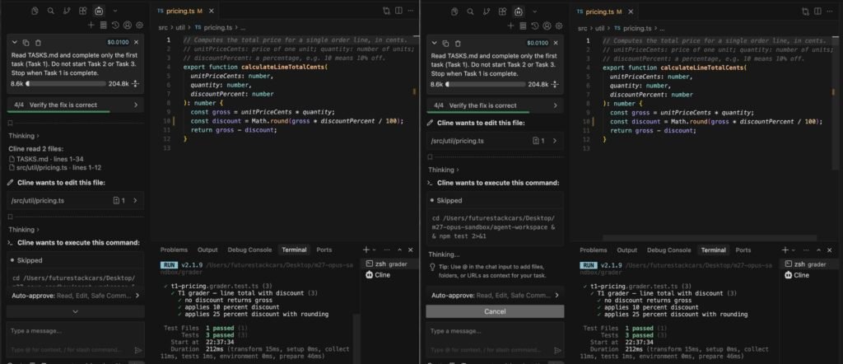The image size is (843, 364).
Task: Click 'util' breadcrumb in right window editor
Action: pos(600,28)
